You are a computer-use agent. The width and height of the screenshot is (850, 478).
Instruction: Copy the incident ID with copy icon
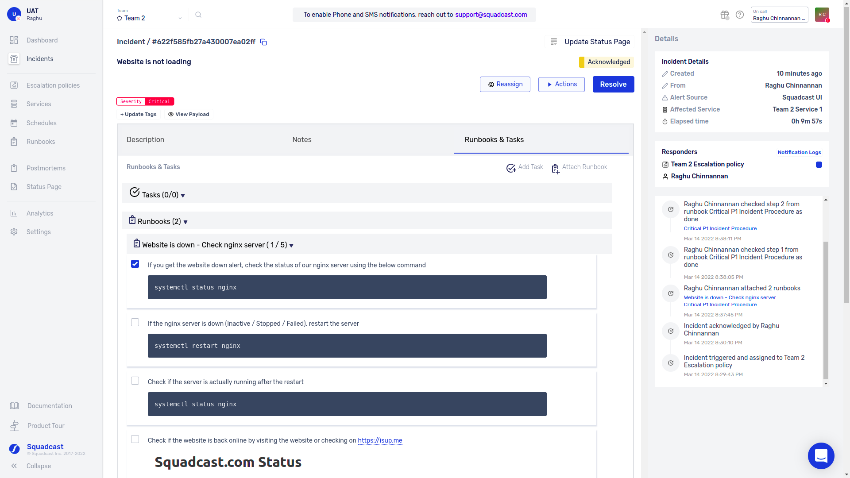pos(263,42)
